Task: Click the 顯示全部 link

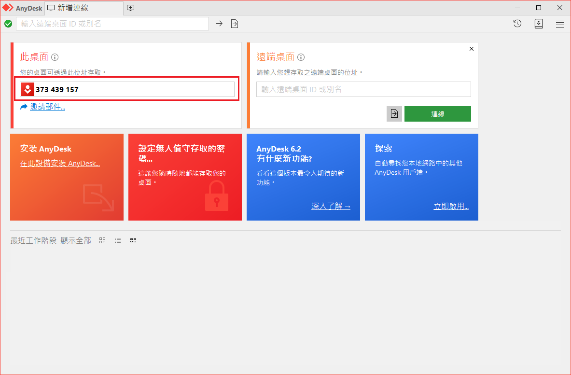Action: 76,240
